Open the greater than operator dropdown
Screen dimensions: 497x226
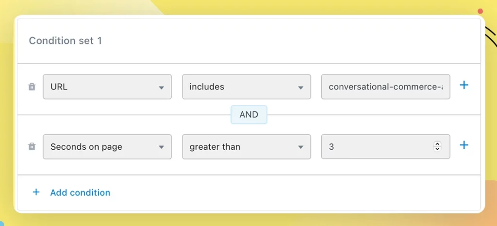click(246, 146)
